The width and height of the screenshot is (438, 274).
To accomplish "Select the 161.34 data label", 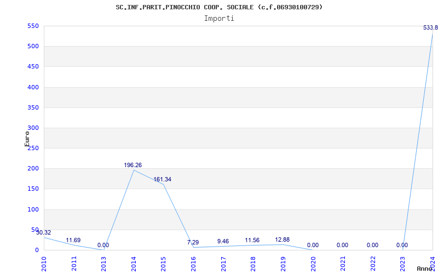I will (x=162, y=180).
